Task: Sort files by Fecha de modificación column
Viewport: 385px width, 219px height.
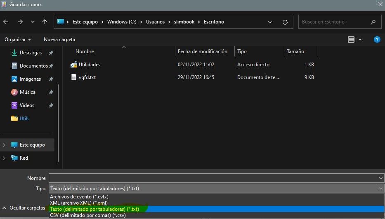Action: (x=202, y=51)
